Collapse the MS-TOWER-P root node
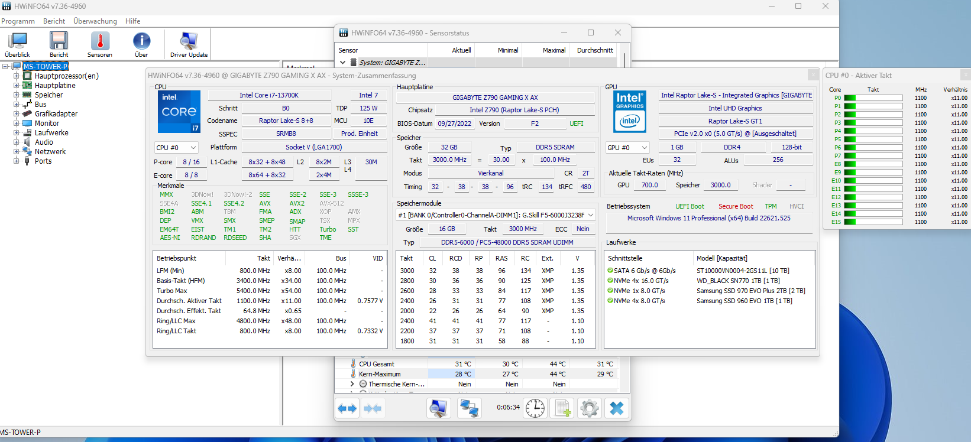The height and width of the screenshot is (442, 971). pyautogui.click(x=5, y=66)
